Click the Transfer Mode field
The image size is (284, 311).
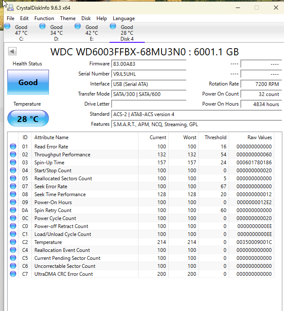(x=149, y=94)
